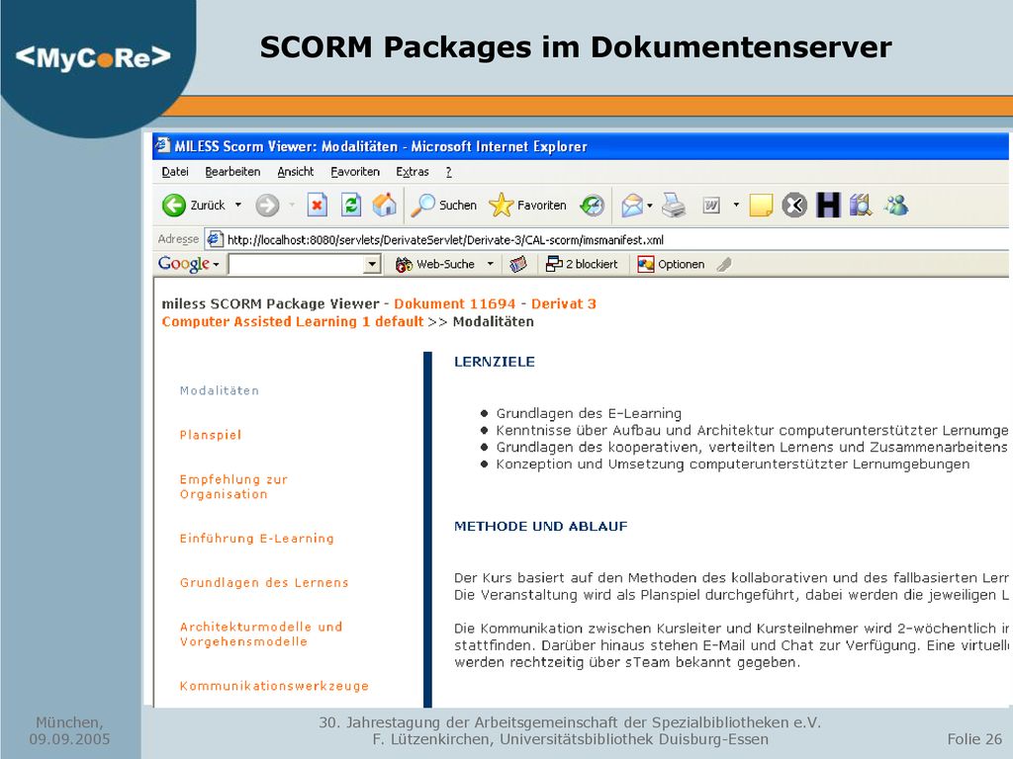This screenshot has height=759, width=1013.
Task: Click the Word edit icon
Action: tap(711, 206)
